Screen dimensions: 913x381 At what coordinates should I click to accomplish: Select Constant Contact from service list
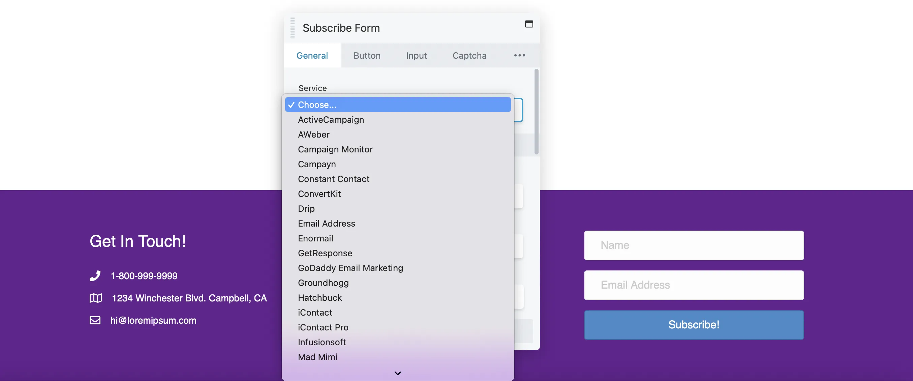click(334, 179)
